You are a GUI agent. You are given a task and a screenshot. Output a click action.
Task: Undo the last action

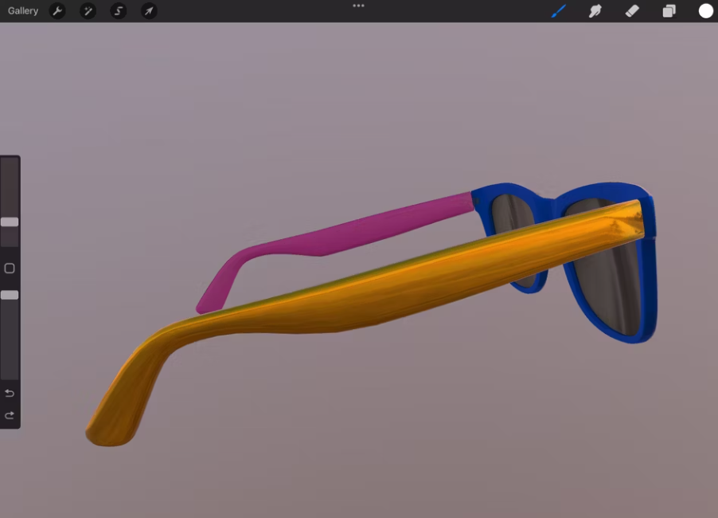click(10, 393)
